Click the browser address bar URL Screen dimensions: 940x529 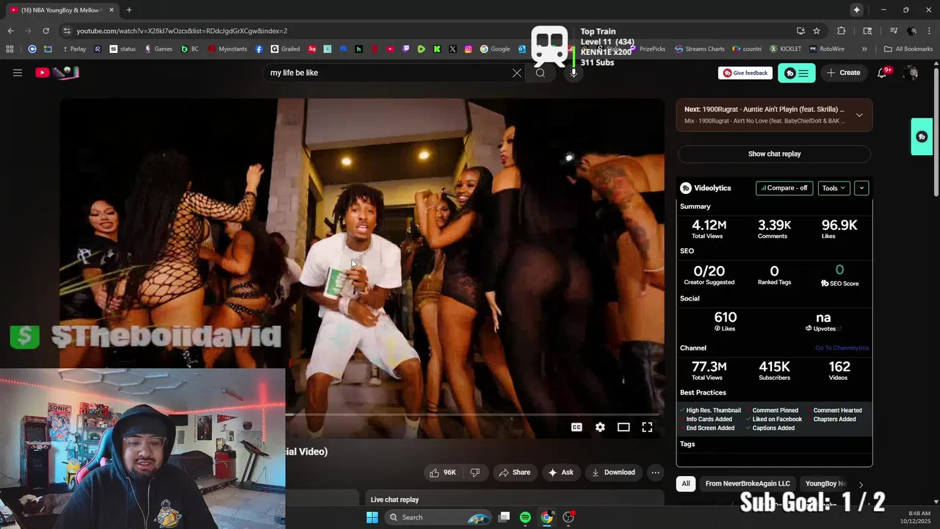182,31
